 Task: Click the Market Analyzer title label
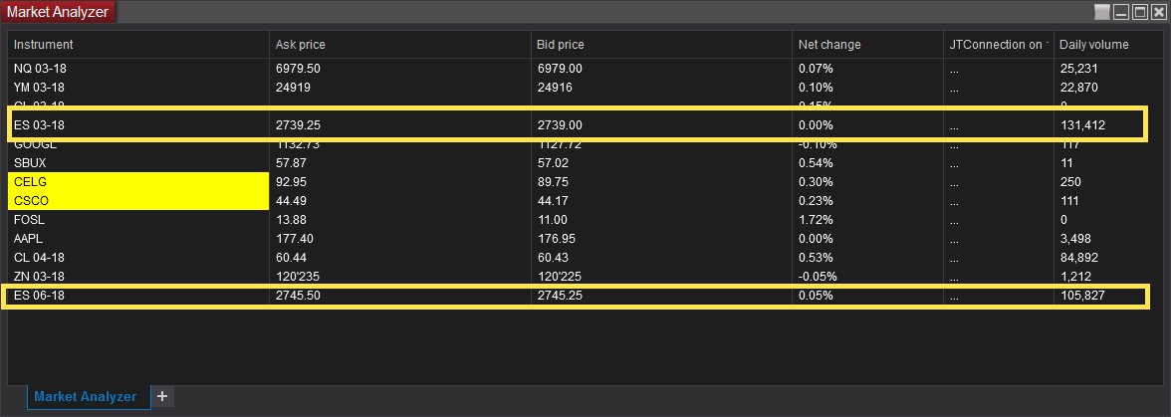(58, 12)
